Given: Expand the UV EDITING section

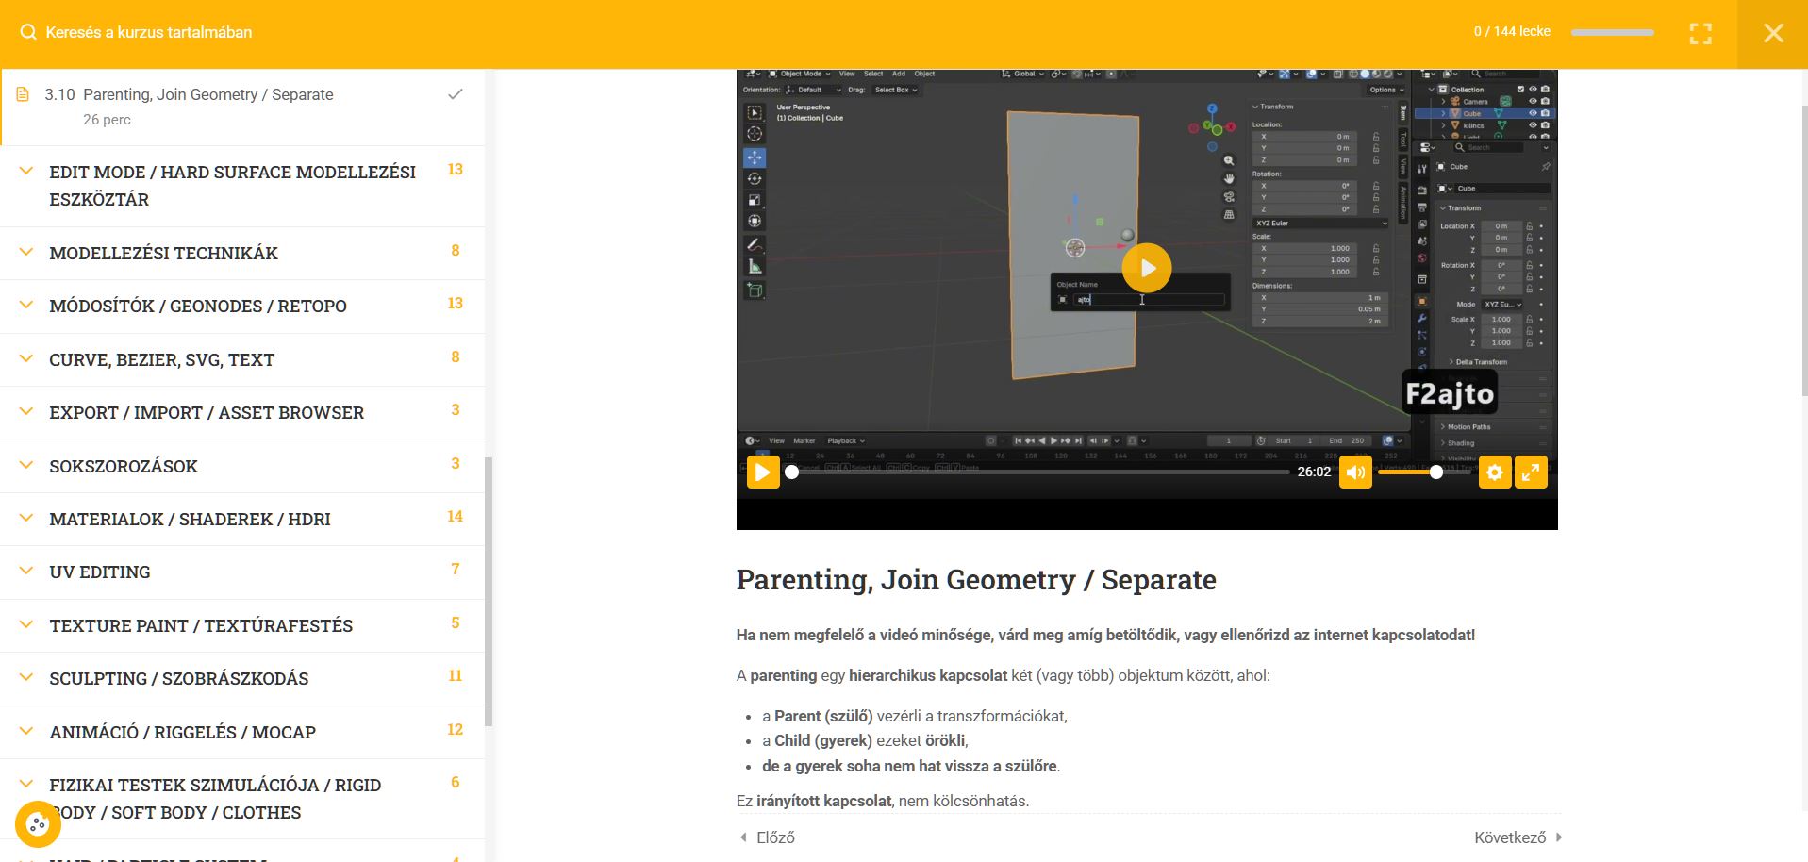Looking at the screenshot, I should (100, 572).
